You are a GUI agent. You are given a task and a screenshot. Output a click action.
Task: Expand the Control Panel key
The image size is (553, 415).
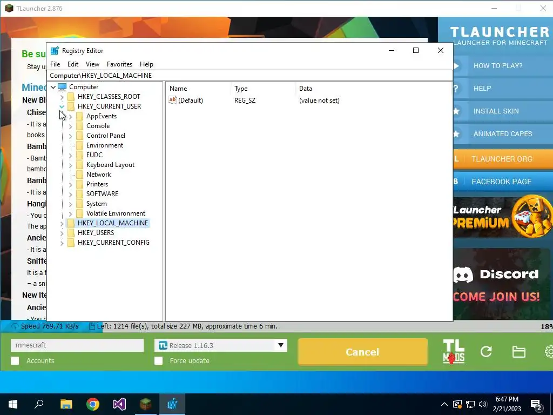tap(71, 136)
